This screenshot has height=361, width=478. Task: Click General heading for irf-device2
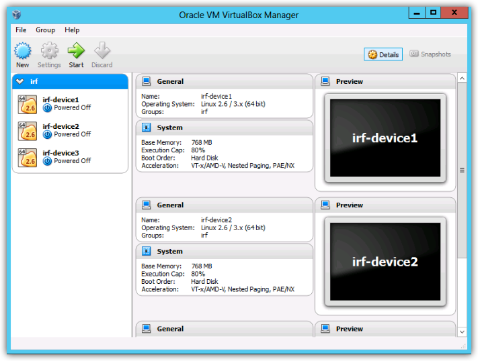(x=170, y=205)
